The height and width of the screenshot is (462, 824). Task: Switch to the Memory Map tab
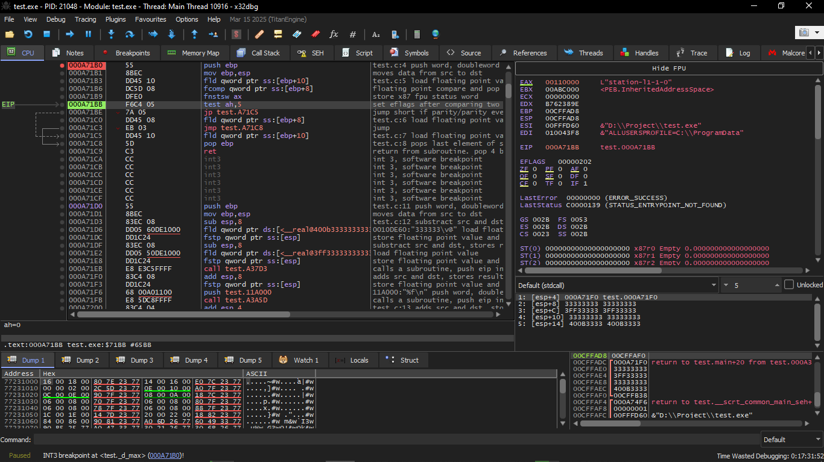(x=194, y=53)
